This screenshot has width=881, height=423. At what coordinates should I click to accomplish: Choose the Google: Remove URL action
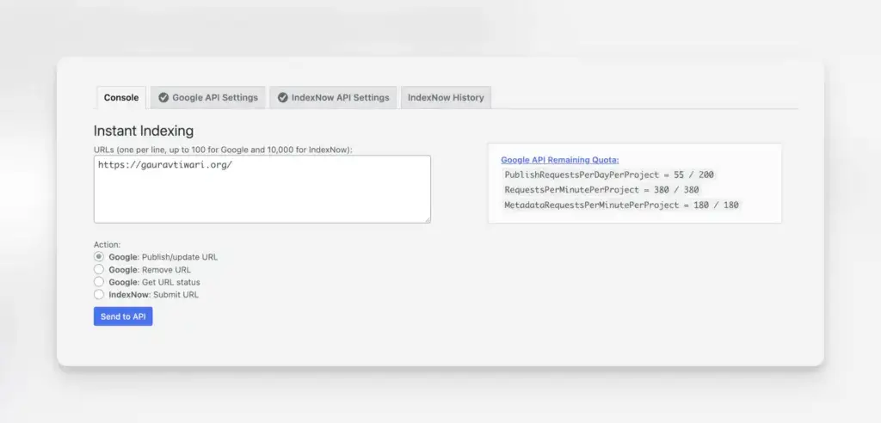(x=99, y=269)
